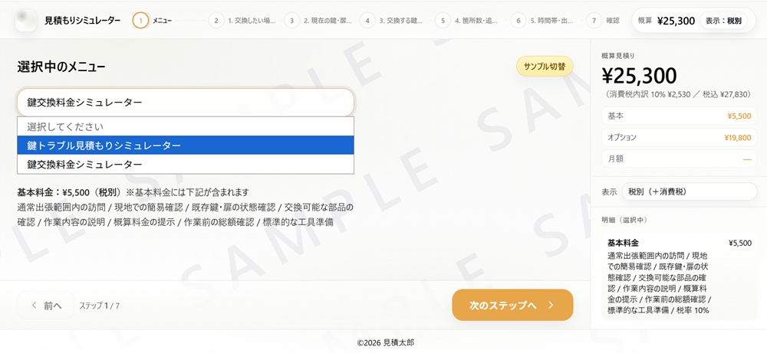
Task: Open the 選択中のメニュー combo box
Action: (185, 102)
